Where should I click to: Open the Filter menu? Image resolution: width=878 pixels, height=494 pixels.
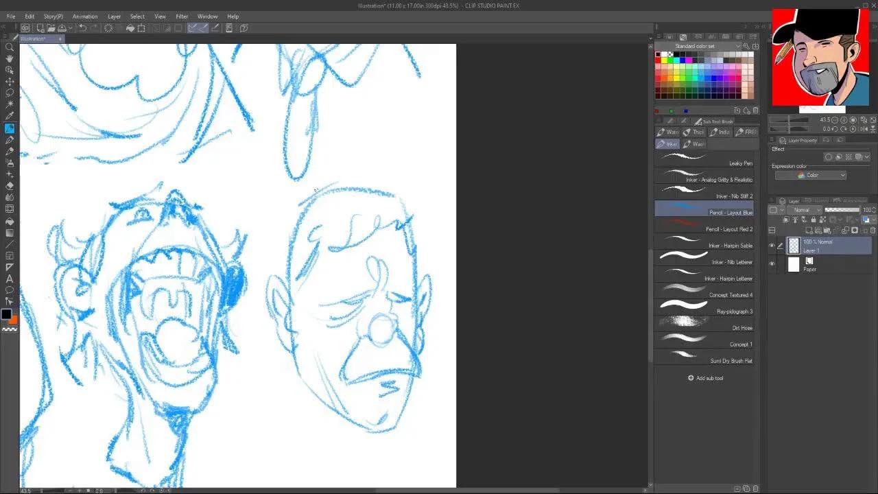pyautogui.click(x=182, y=16)
